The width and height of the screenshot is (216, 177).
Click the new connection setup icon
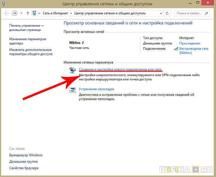[72, 70]
